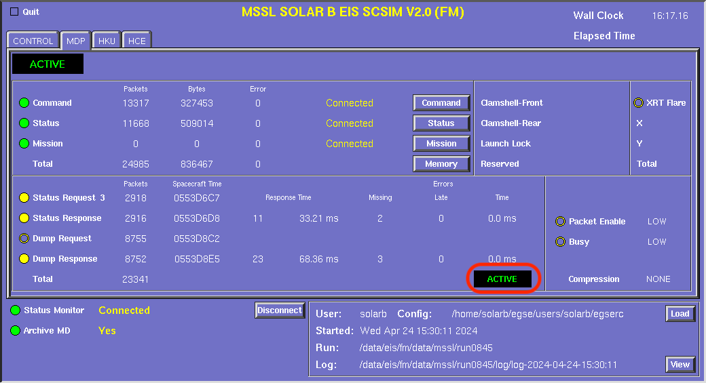The height and width of the screenshot is (383, 706).
Task: Click Command bytes value 327453
Action: (x=197, y=103)
